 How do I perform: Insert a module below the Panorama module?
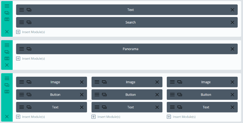pos(31,59)
